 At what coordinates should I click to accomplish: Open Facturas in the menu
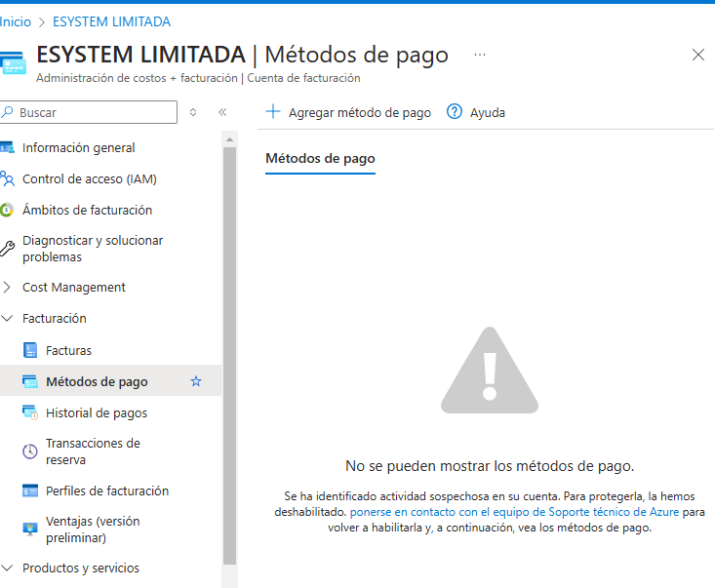pos(68,350)
